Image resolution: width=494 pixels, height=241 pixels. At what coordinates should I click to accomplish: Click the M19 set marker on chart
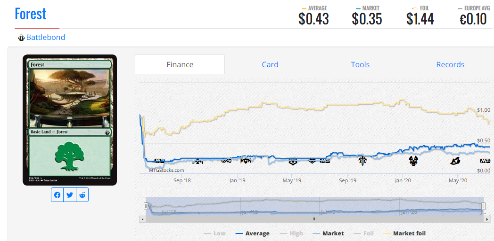[159, 161]
